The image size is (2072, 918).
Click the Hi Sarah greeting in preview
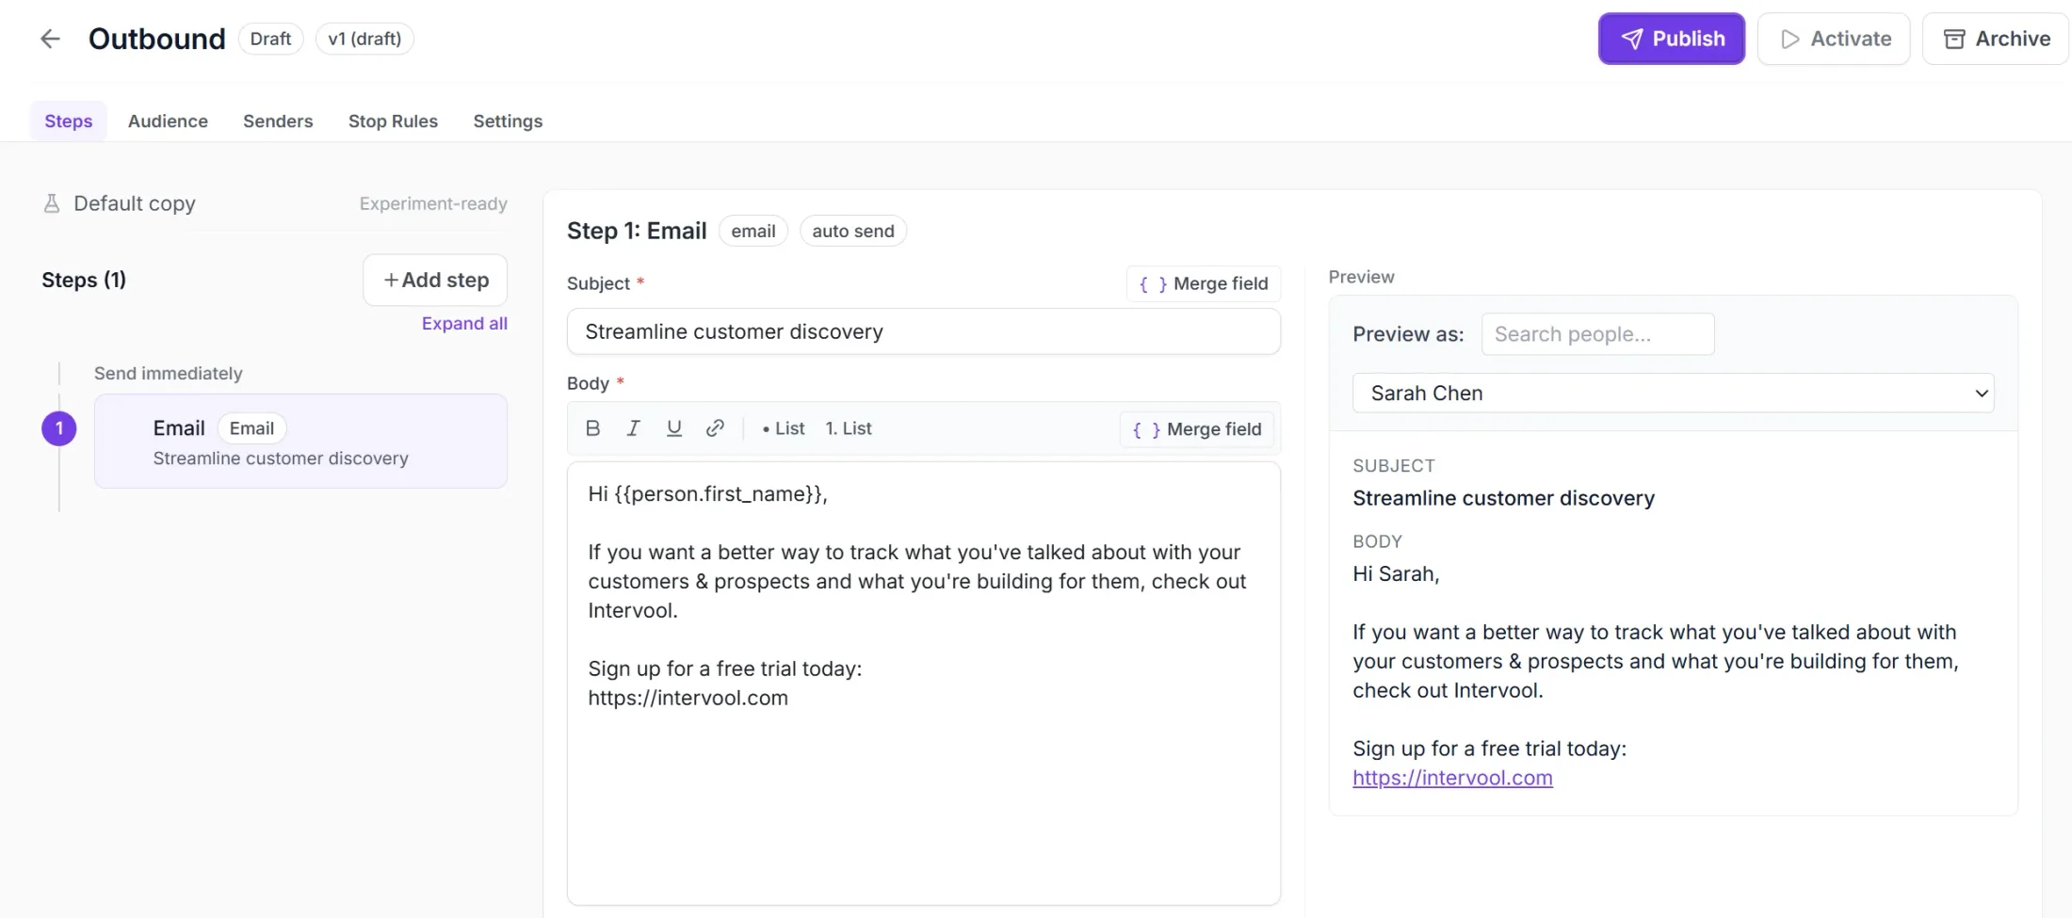click(x=1396, y=573)
